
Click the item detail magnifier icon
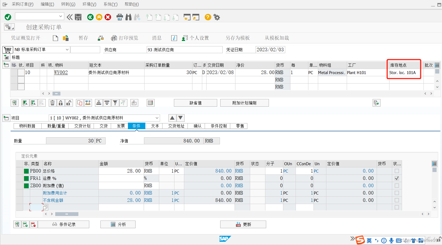click(14, 103)
